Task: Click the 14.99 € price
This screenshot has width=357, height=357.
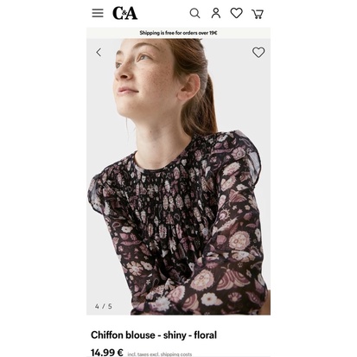Action: (x=107, y=353)
